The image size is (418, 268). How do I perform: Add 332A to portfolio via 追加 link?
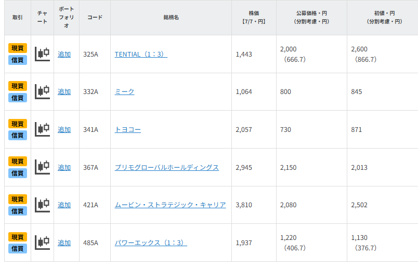click(x=64, y=92)
